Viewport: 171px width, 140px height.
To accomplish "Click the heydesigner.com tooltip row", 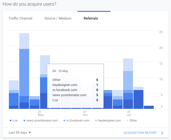I will tap(75, 85).
